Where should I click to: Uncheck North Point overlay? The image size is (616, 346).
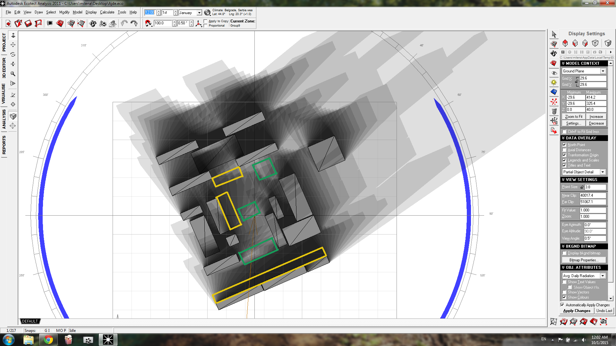coord(564,145)
